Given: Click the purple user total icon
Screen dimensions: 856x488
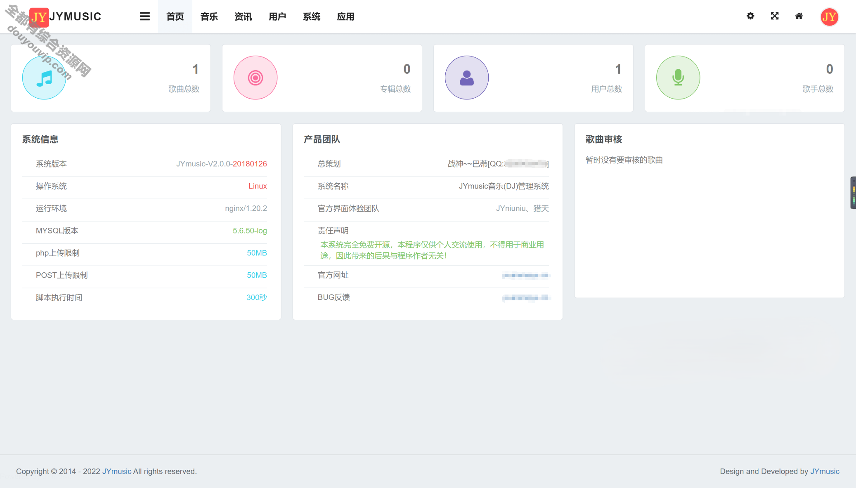Looking at the screenshot, I should click(x=467, y=78).
